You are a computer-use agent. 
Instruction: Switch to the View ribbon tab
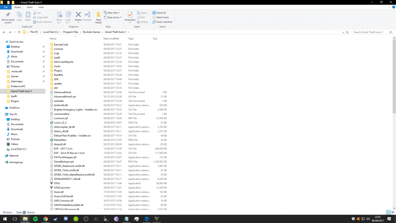point(41,7)
